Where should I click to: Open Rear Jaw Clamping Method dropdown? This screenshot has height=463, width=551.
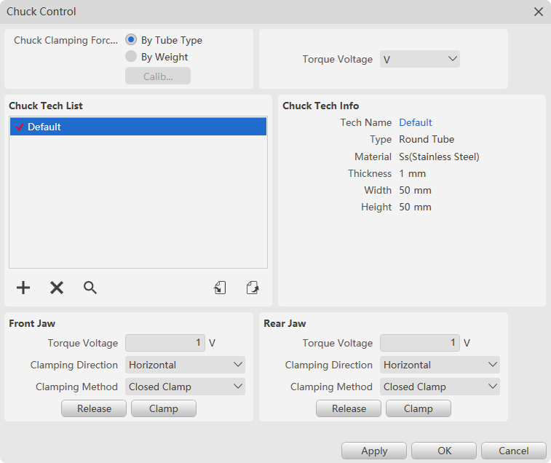coord(440,387)
